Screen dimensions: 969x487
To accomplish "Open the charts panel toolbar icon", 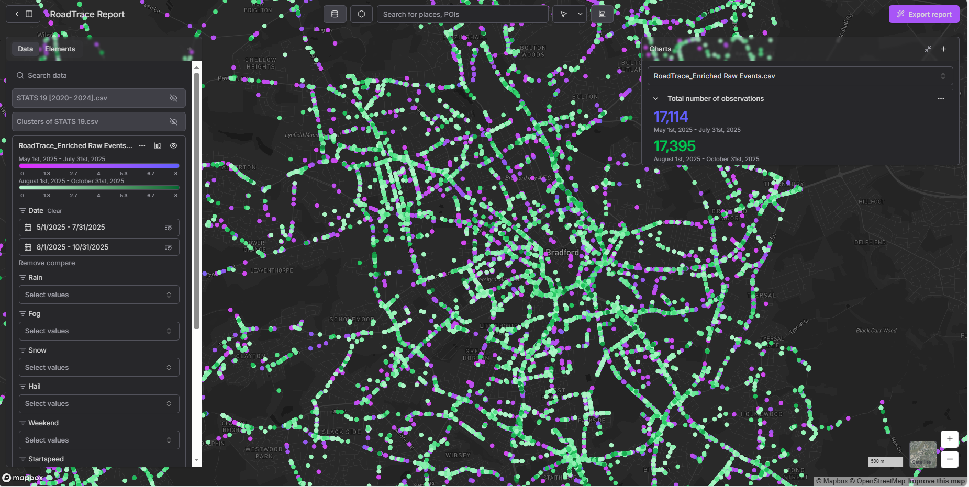I will tap(602, 14).
